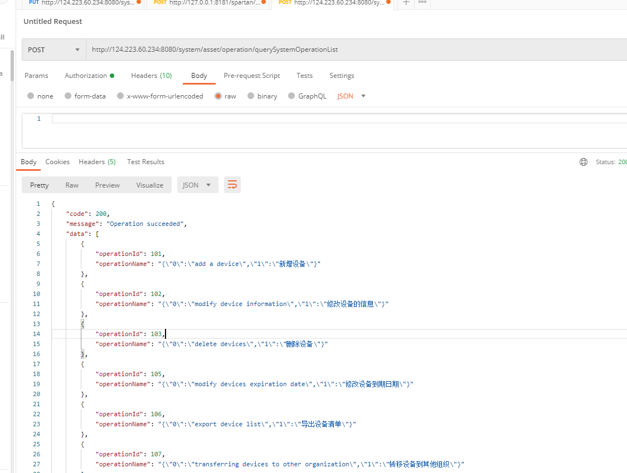The width and height of the screenshot is (627, 473).
Task: Open the tab options three-dots menu
Action: pyautogui.click(x=422, y=3)
